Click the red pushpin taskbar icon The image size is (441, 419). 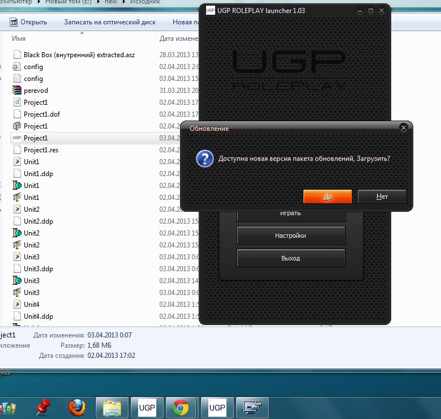tap(43, 407)
